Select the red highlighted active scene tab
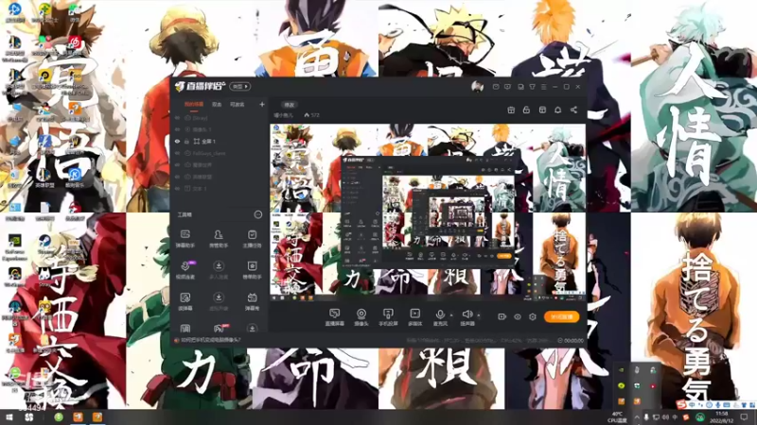The image size is (757, 425). [x=194, y=104]
